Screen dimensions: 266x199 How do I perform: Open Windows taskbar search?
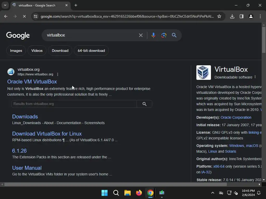coord(116,193)
